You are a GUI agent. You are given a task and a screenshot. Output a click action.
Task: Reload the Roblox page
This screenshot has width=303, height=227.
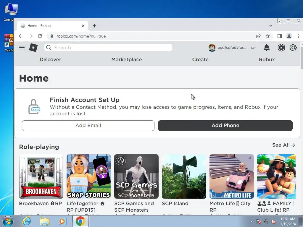point(40,36)
